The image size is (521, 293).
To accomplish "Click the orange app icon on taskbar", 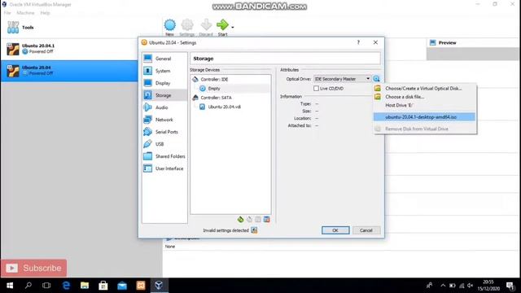I will [x=141, y=286].
